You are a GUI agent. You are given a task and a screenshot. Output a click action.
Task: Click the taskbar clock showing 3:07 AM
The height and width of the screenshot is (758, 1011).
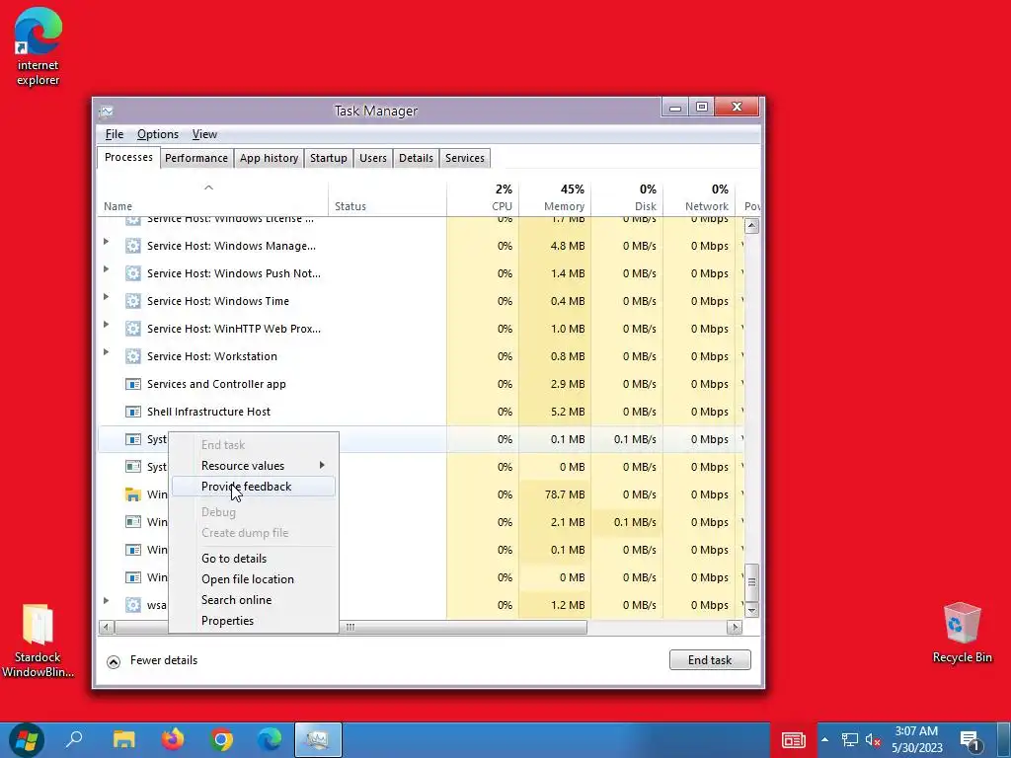point(916,740)
